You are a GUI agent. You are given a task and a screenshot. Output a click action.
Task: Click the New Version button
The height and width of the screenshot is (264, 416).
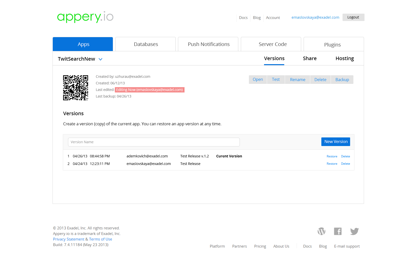(336, 142)
